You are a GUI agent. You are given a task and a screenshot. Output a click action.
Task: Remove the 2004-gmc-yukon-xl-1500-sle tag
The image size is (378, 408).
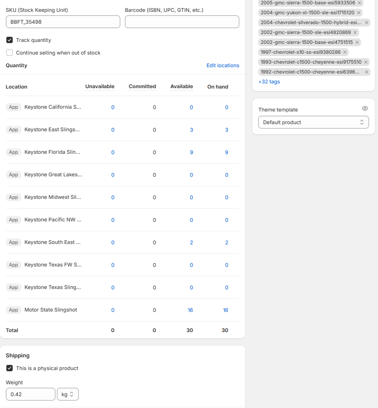(x=359, y=13)
